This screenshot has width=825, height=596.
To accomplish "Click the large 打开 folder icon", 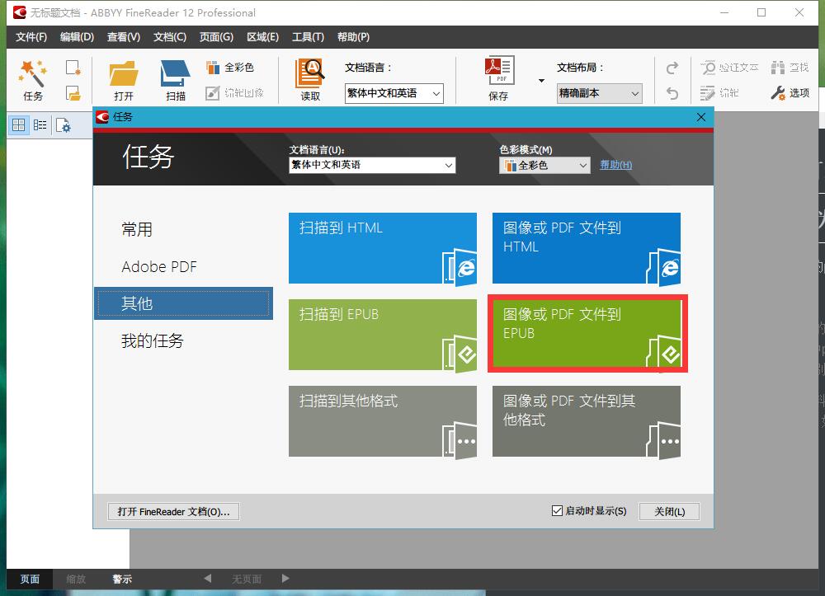I will tap(124, 73).
